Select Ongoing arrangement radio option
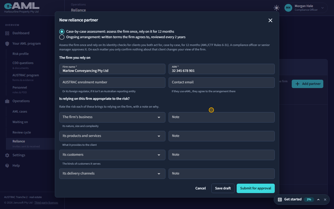Viewport: 334px width, 209px height. pos(62,37)
